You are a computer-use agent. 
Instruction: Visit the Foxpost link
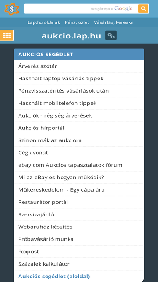pyautogui.click(x=29, y=252)
